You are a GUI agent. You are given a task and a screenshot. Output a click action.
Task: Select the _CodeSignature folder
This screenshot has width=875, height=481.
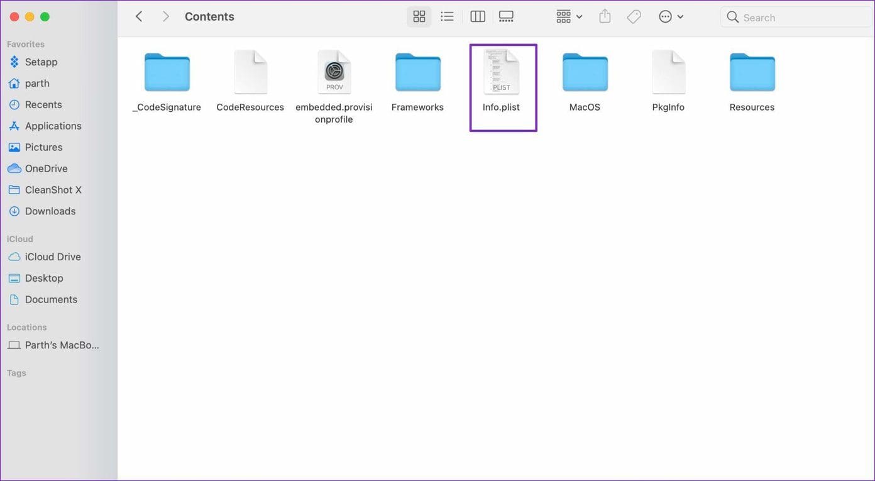pos(167,82)
